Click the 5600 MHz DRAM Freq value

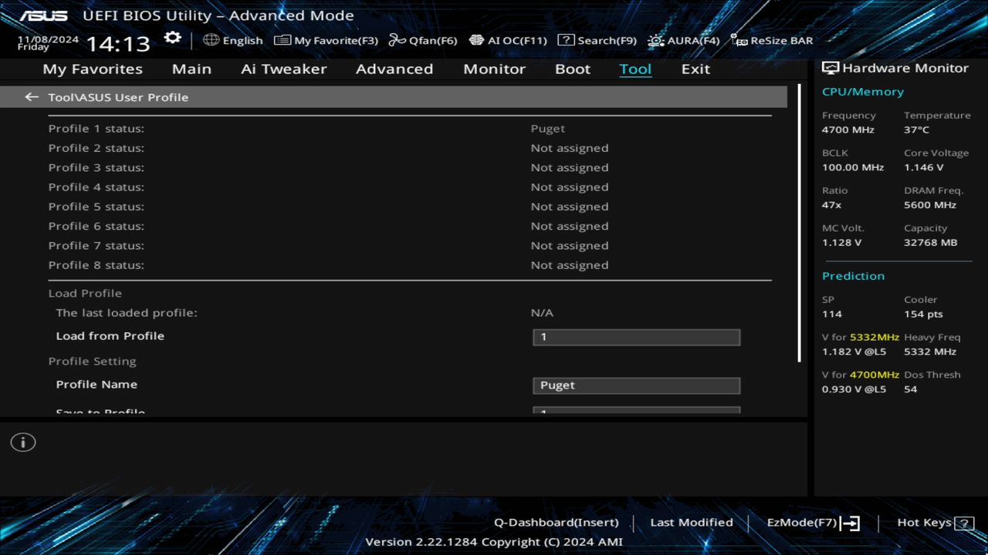tap(930, 205)
